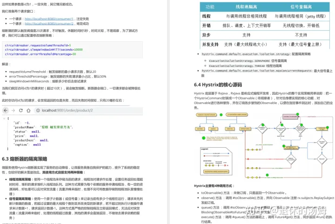This screenshot has height=224, width=335.
Task: Click the sleepWindowInMilliseconds bullet explanation
Action: [x=47, y=81]
